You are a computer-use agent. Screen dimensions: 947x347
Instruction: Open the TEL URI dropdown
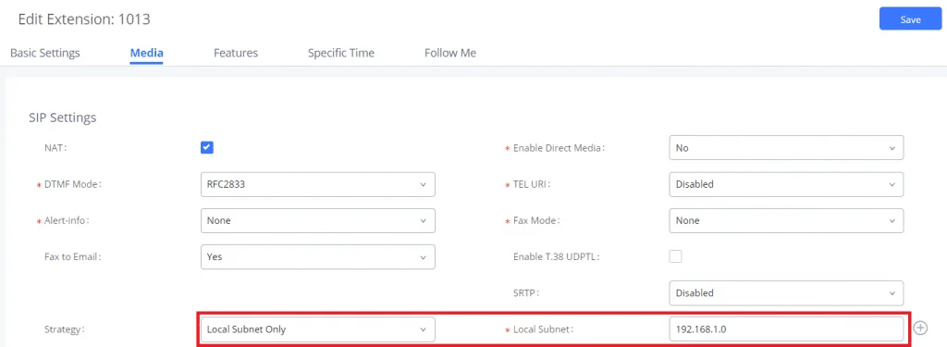coord(786,184)
